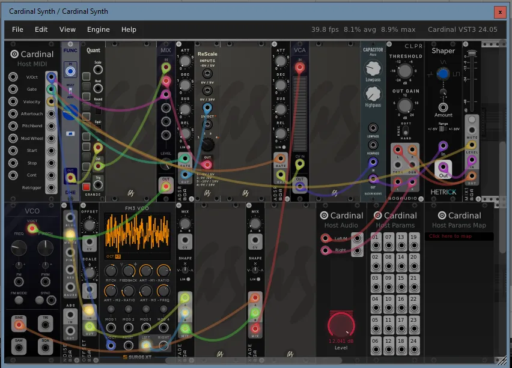Open the Engine menu
This screenshot has width=512, height=368.
pyautogui.click(x=99, y=29)
